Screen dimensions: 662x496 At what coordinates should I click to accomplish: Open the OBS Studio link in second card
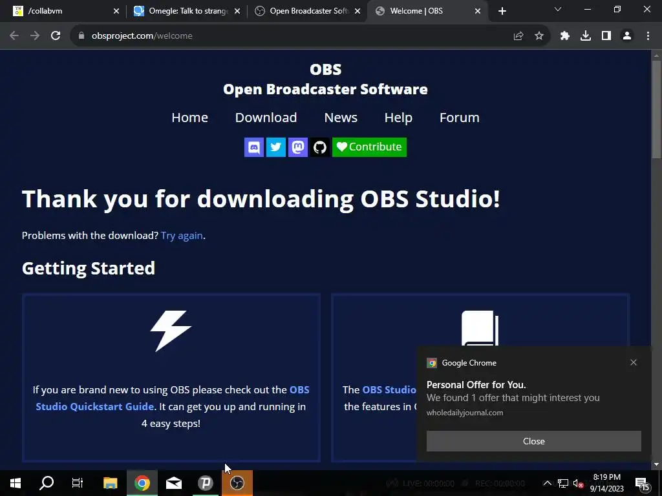coord(389,389)
